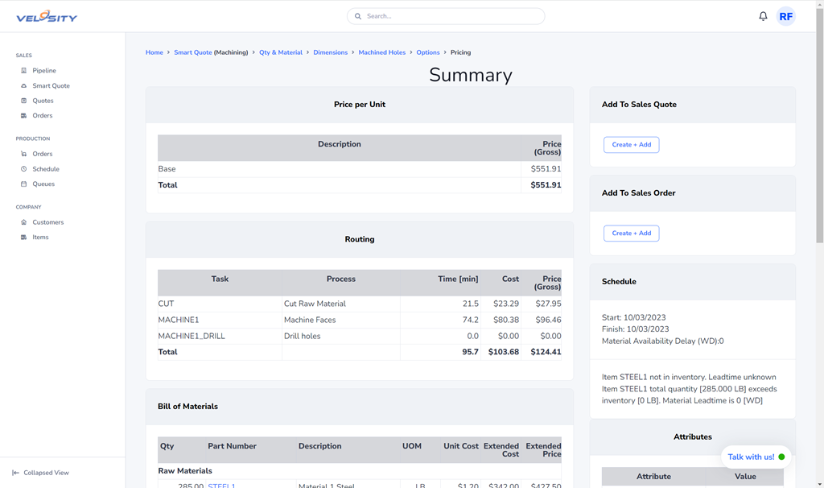Image resolution: width=824 pixels, height=488 pixels.
Task: Go to Quotes in the Sales section
Action: click(43, 101)
